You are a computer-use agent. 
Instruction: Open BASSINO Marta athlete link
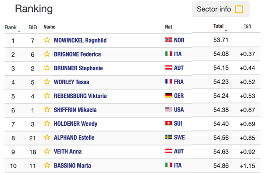72,165
